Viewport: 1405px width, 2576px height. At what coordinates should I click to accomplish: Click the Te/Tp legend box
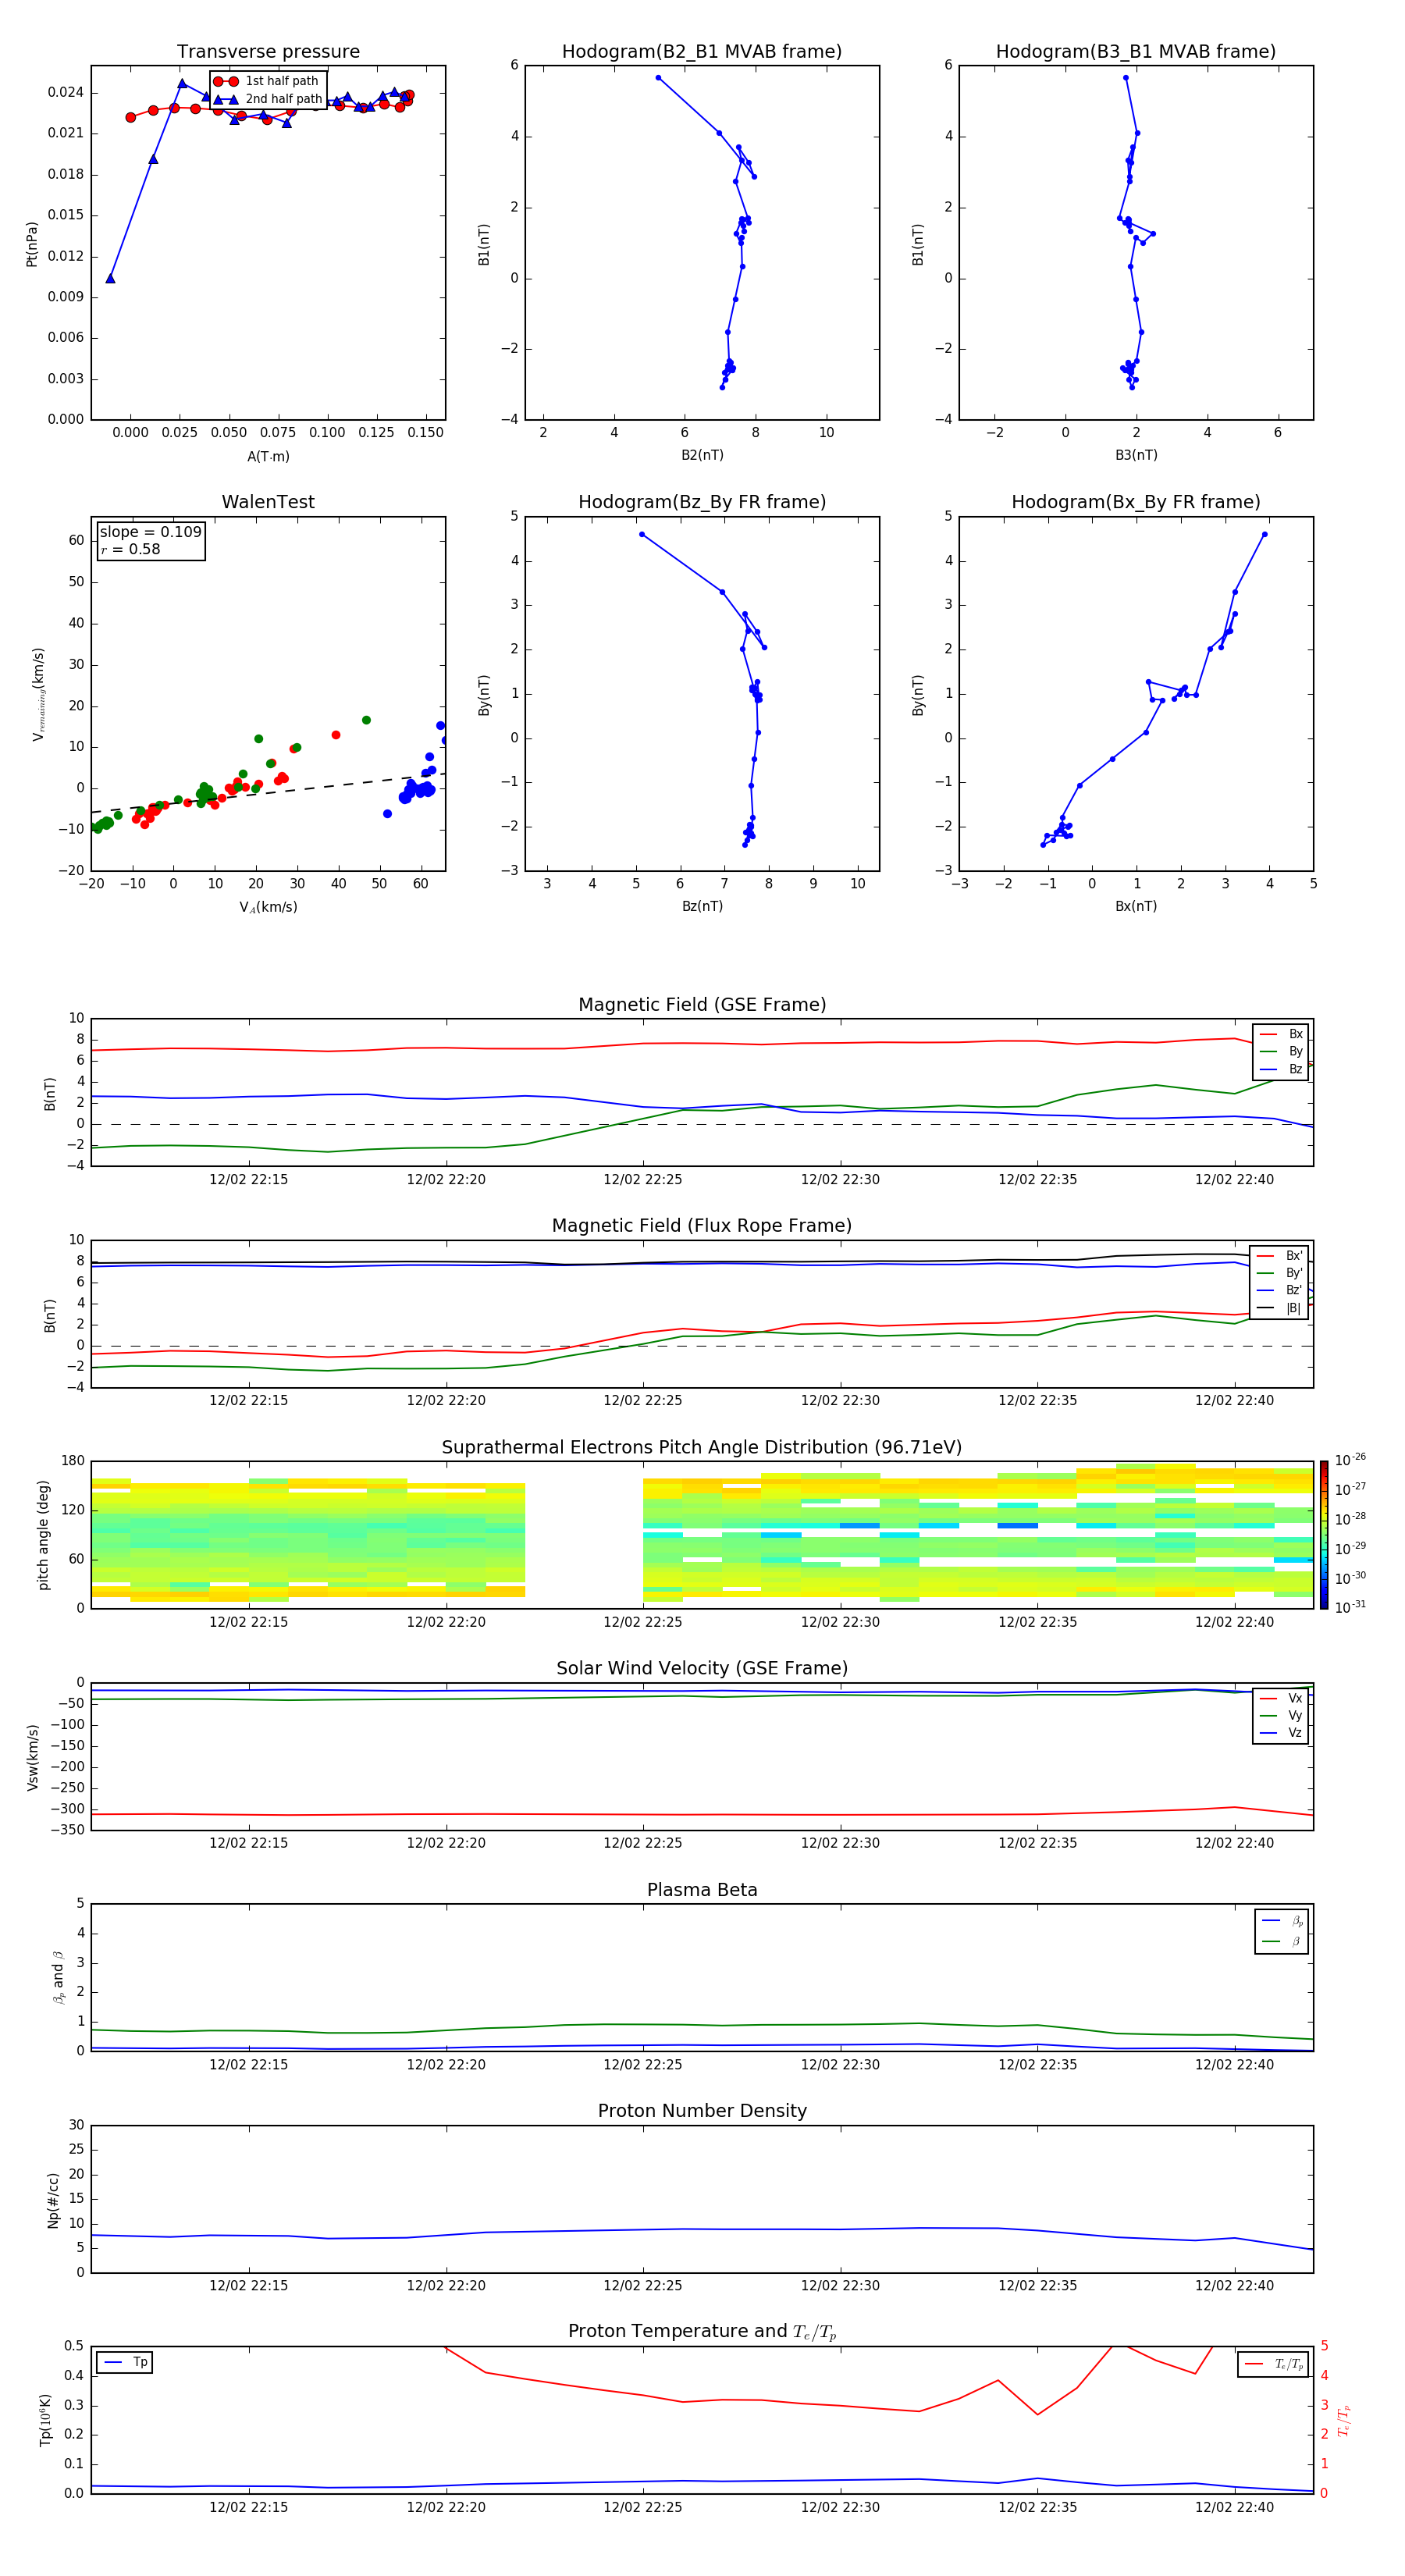pyautogui.click(x=1273, y=2365)
